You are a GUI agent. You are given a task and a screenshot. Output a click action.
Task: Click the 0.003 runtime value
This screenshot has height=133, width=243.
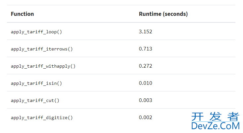(x=145, y=100)
